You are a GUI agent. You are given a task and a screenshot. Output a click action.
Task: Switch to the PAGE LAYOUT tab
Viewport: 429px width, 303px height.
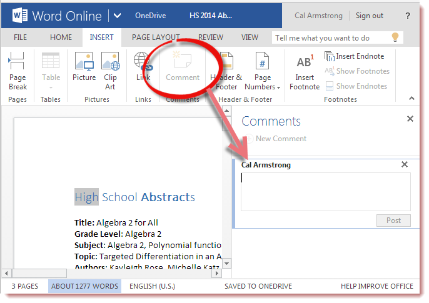pyautogui.click(x=156, y=37)
